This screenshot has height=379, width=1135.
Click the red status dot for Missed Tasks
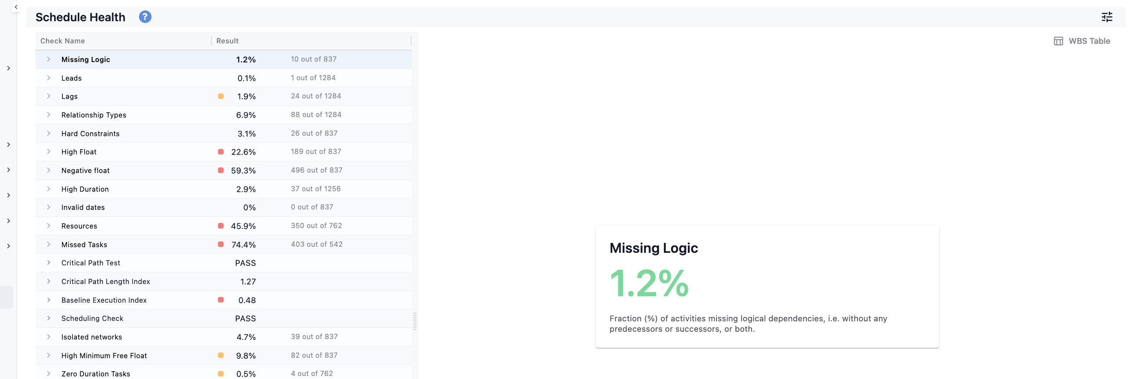[x=221, y=244]
